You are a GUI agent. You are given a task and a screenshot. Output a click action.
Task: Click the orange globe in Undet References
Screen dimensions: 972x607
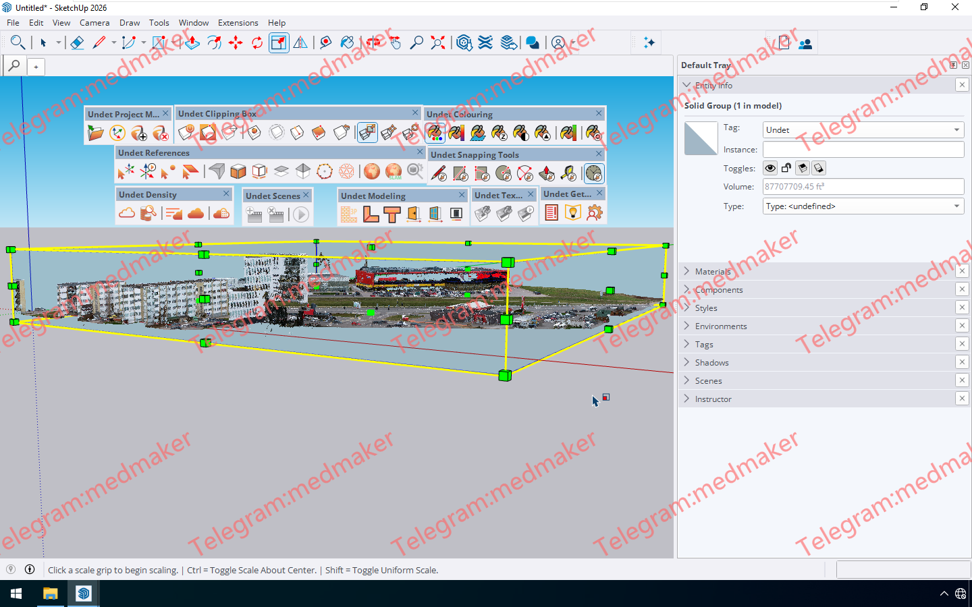(372, 171)
